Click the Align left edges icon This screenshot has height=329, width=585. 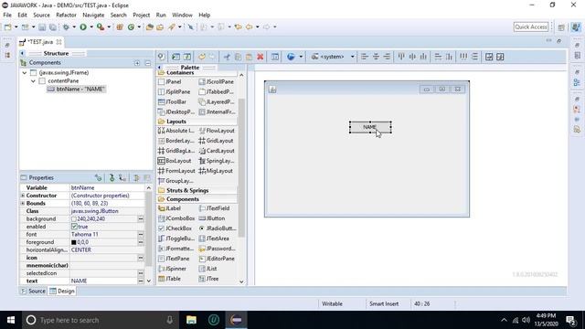365,57
